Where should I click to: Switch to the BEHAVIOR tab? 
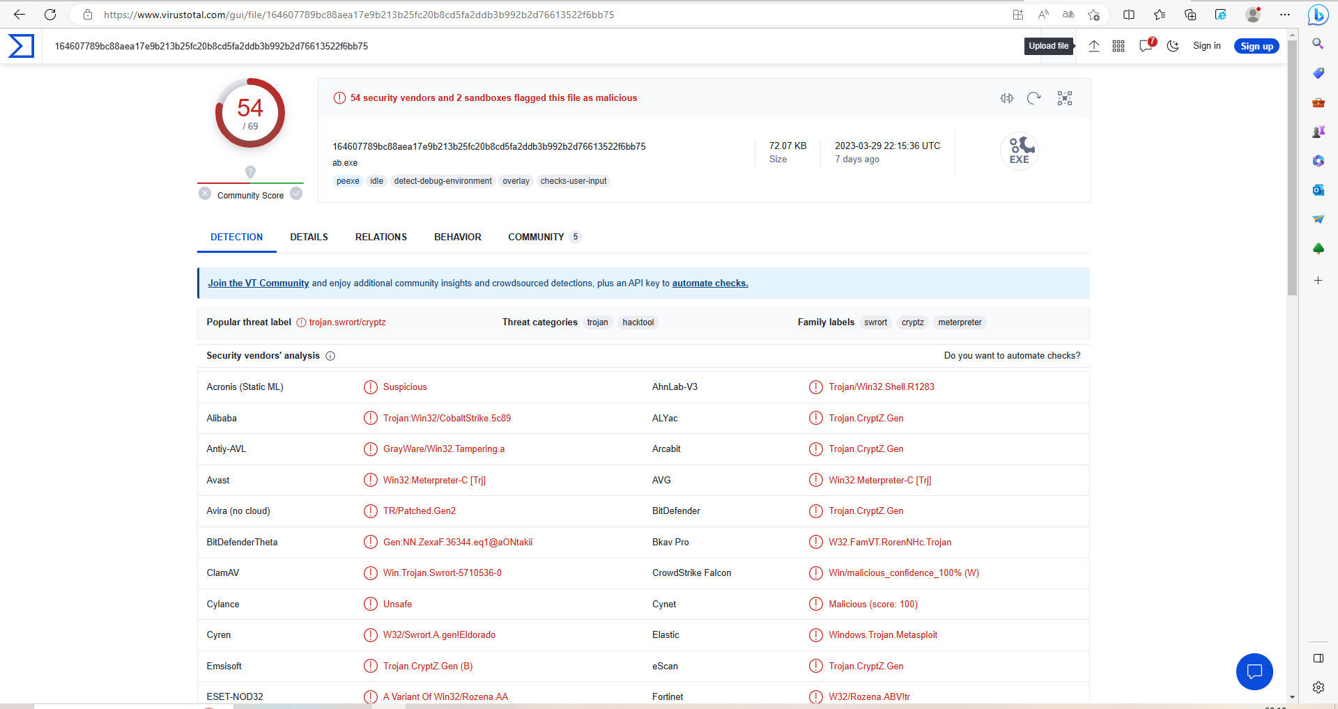tap(458, 237)
